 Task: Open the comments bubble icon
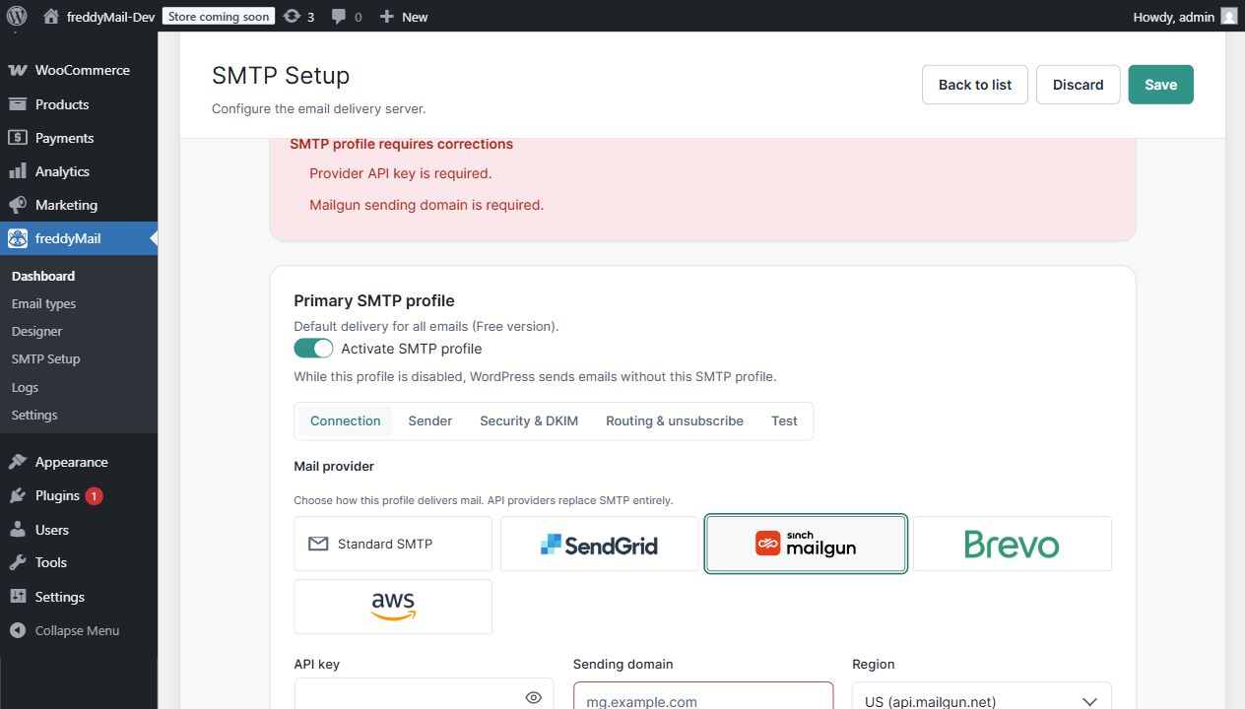(x=339, y=16)
